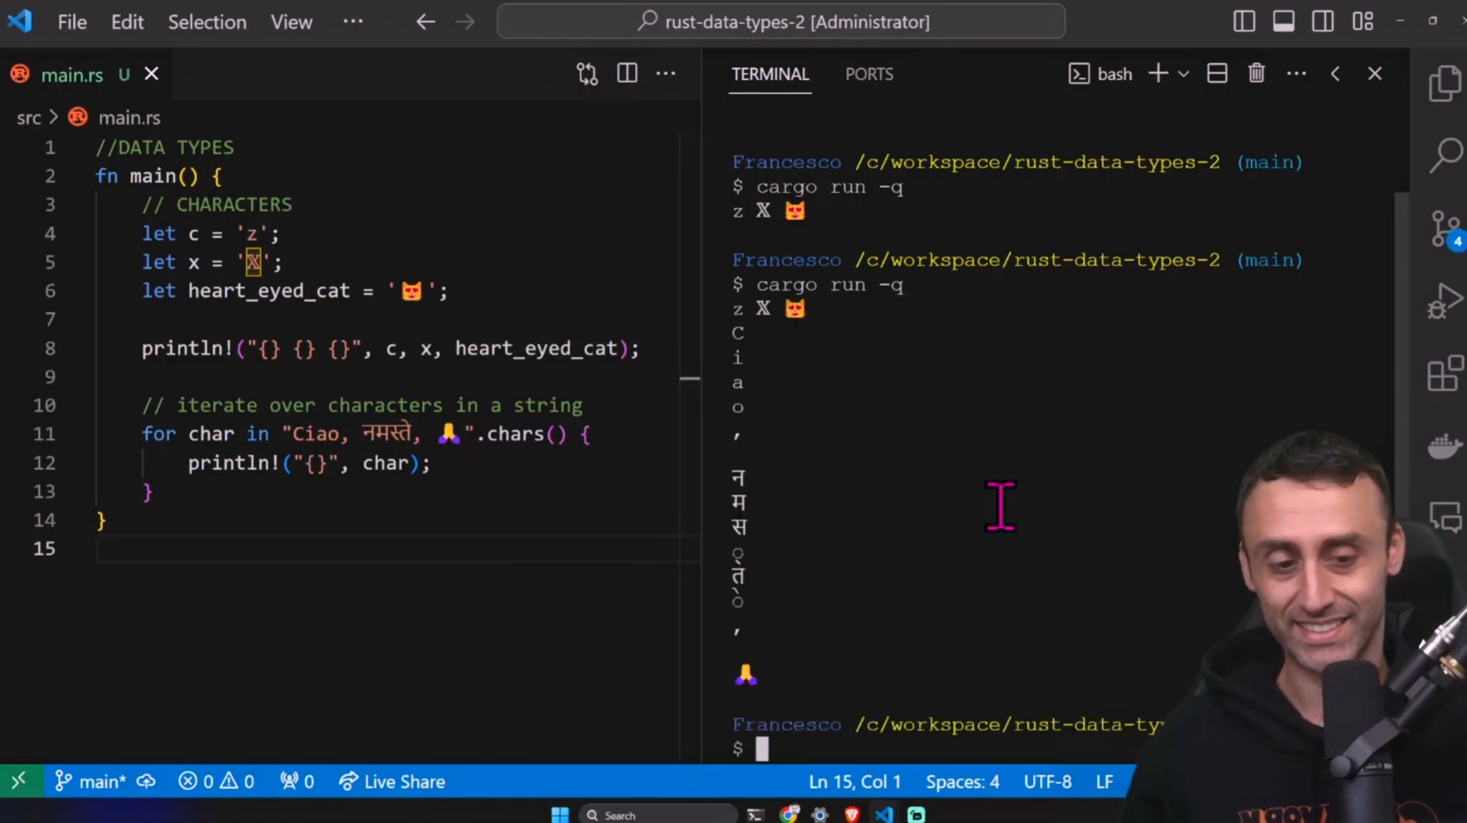This screenshot has height=823, width=1467.
Task: Change the UTF-8 encoding in status bar
Action: click(x=1047, y=781)
